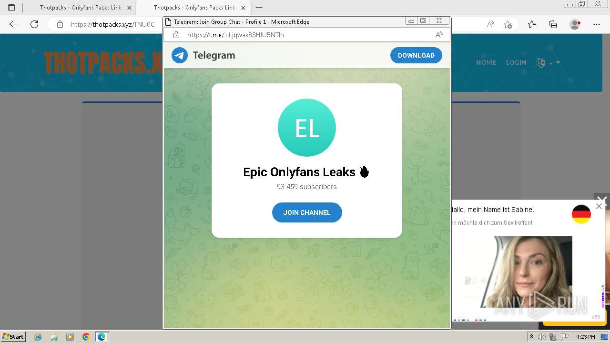
Task: Open media player taskbar icon
Action: pyautogui.click(x=70, y=337)
